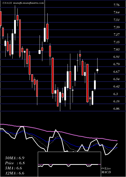This screenshot has height=177, width=126.
Task: Click the 7.64 price axis label
Action: point(116,12)
